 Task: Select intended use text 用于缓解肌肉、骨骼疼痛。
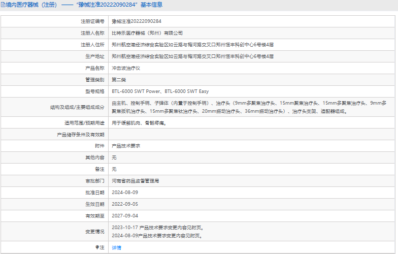139,123
